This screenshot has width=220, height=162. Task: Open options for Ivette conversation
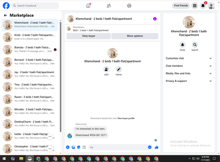[50, 136]
